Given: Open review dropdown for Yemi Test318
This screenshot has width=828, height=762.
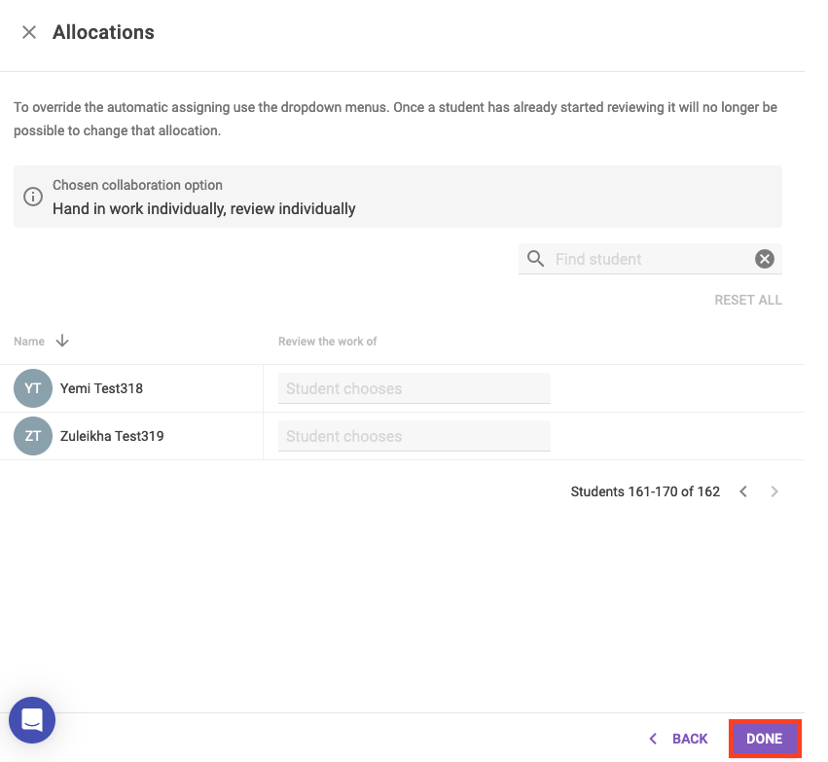Looking at the screenshot, I should coord(414,388).
